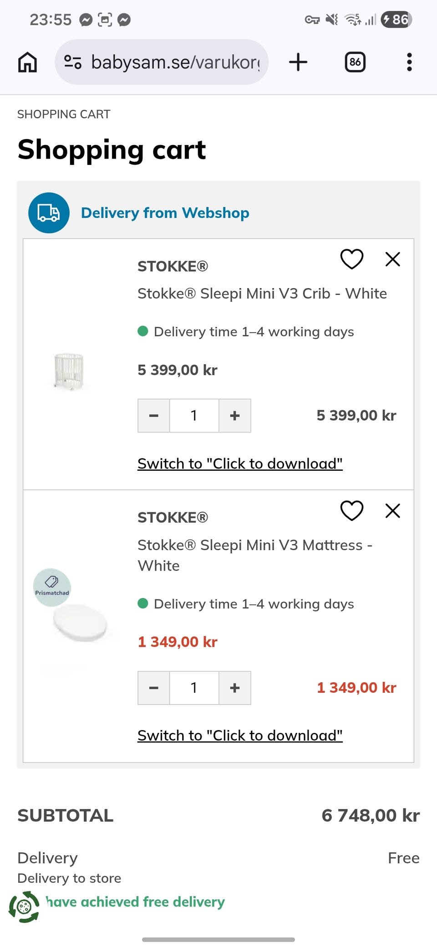
Task: Remove Sleepi Mini Mattress from cart
Action: [x=392, y=510]
